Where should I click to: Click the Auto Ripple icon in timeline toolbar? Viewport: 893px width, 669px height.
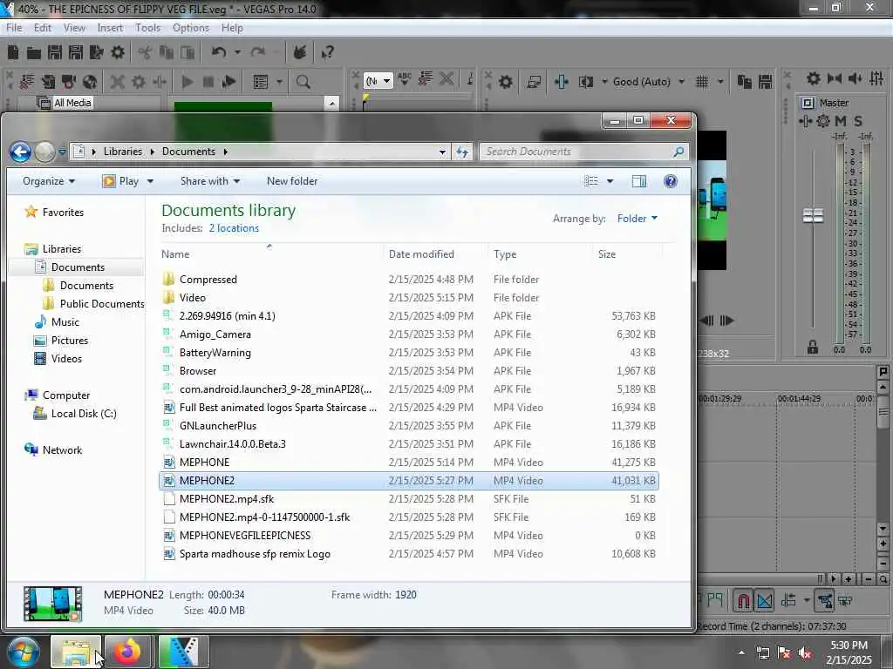(789, 600)
